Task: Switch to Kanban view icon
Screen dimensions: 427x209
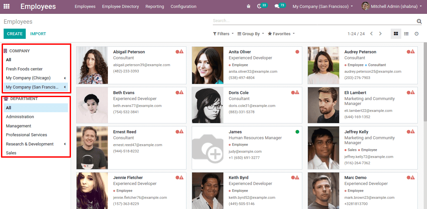Action: tap(396, 34)
